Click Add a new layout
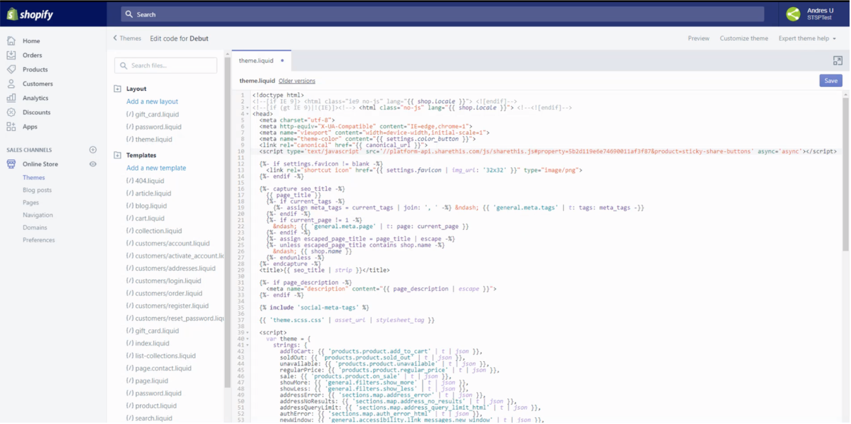The width and height of the screenshot is (851, 424). 152,101
